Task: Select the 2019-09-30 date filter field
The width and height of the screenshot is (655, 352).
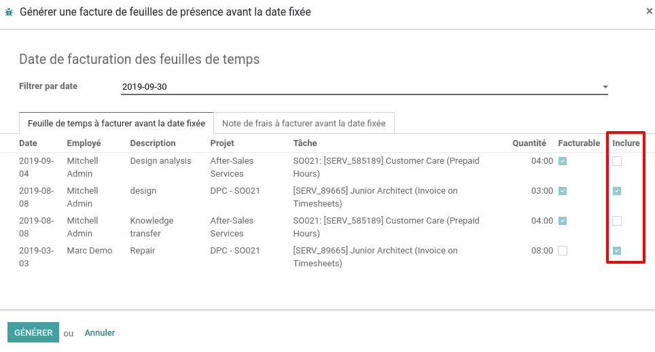Action: (x=364, y=87)
